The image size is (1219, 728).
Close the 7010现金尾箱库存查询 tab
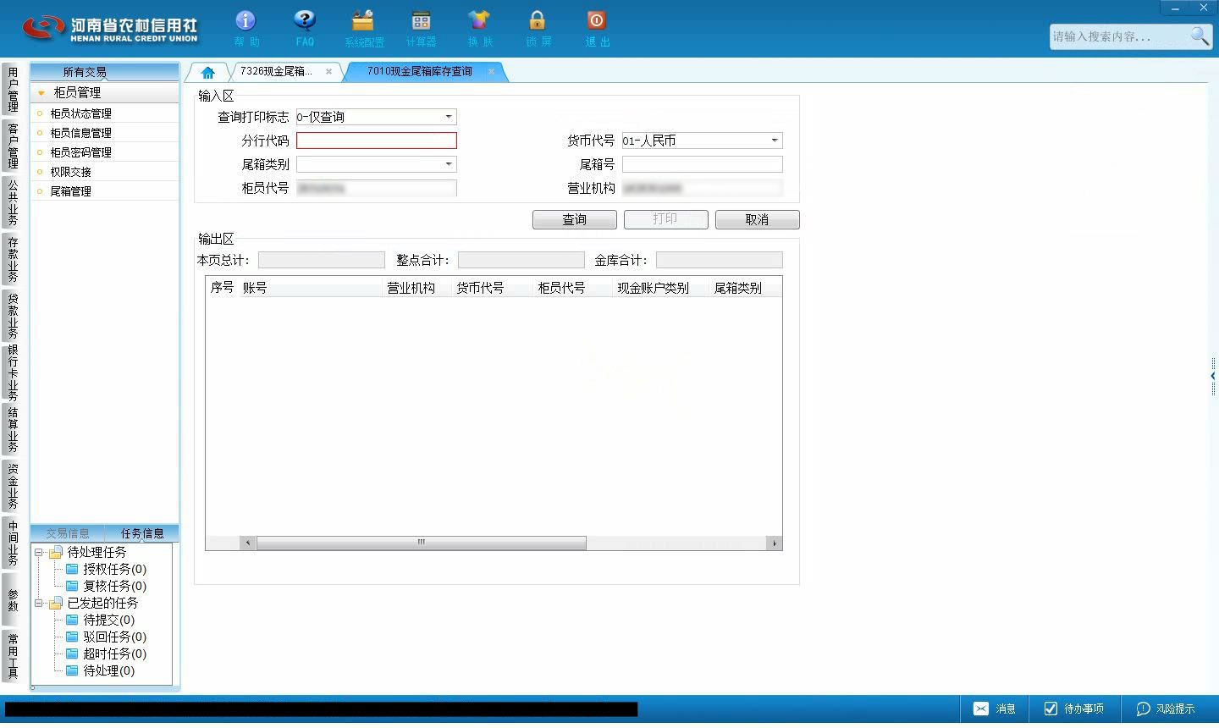[x=491, y=72]
